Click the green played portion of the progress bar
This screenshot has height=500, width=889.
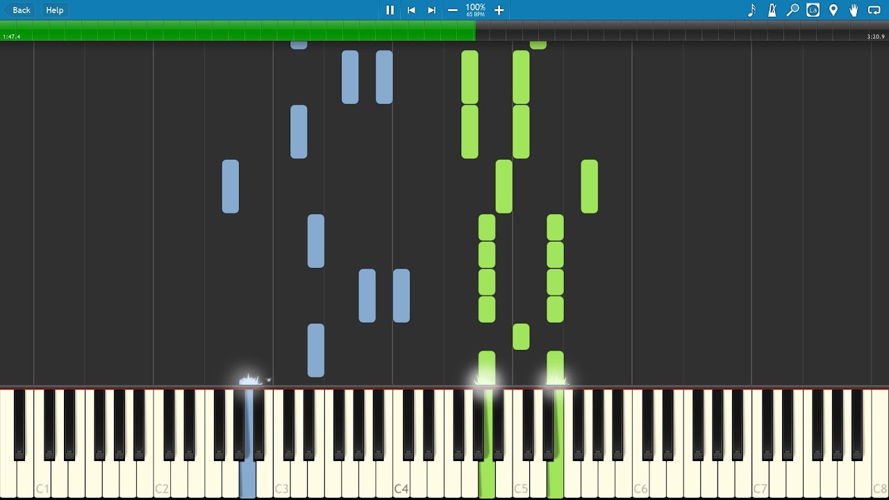point(238,31)
